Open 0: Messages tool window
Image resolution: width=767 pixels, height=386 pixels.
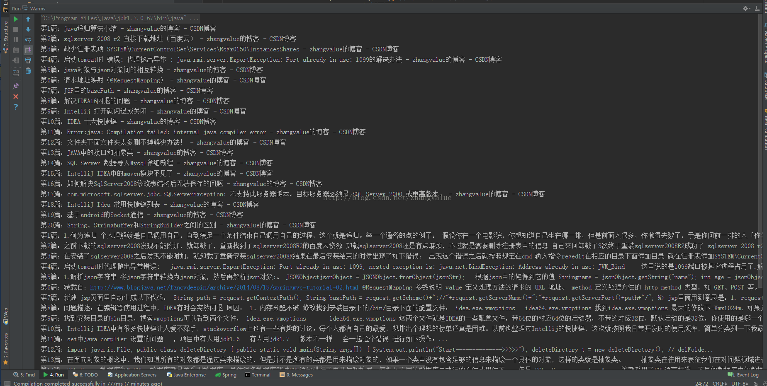(296, 375)
